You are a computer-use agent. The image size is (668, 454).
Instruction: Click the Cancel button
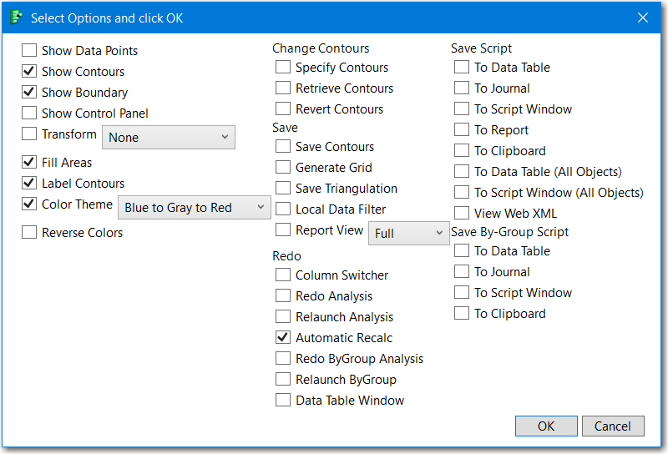pos(613,426)
